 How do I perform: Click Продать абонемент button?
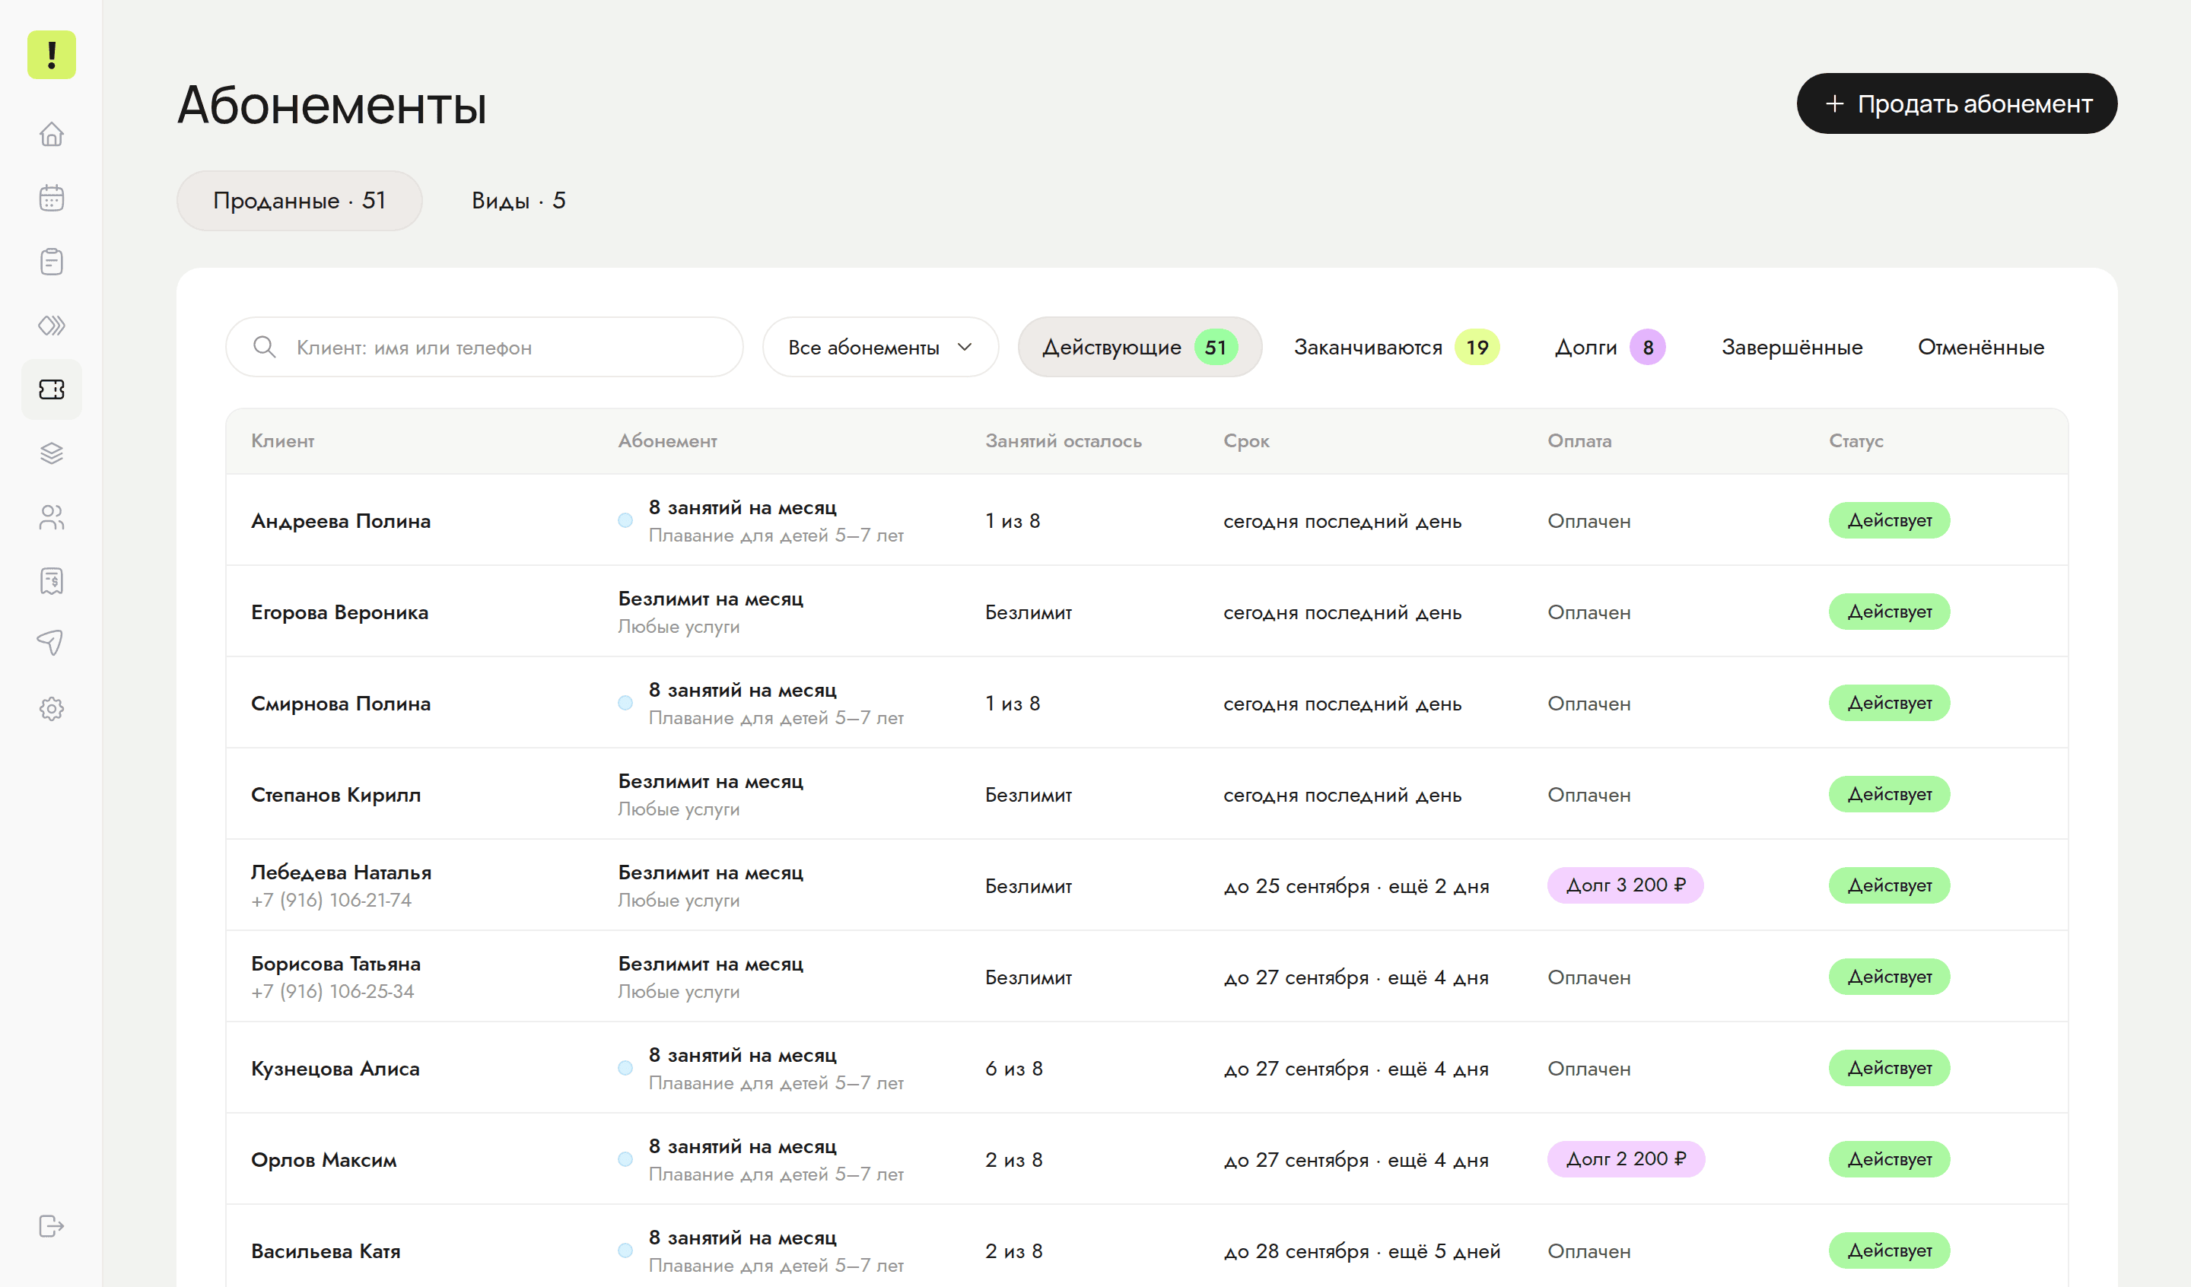click(x=1956, y=103)
